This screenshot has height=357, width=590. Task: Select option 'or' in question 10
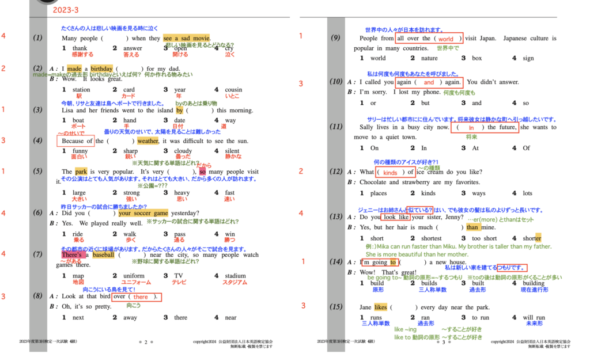[x=373, y=102]
